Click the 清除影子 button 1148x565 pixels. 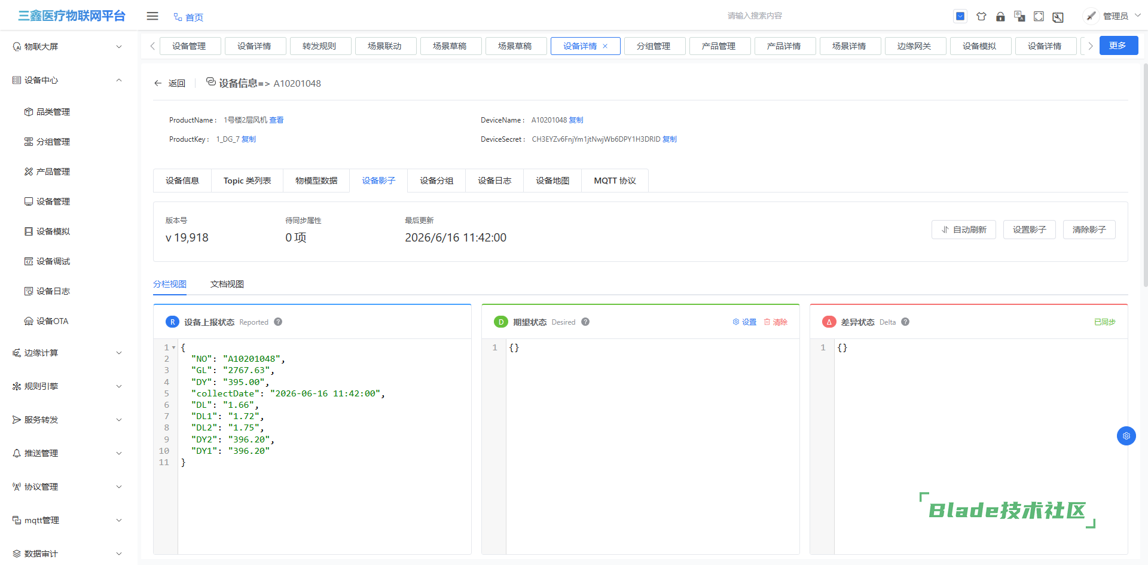coord(1089,230)
